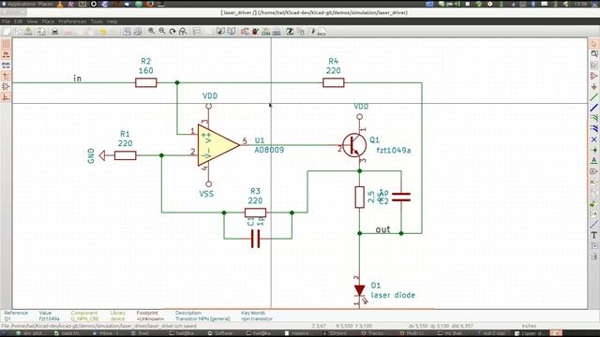The width and height of the screenshot is (600, 337).
Task: Switch units to millimeters in left toolbar
Action: coord(6,66)
